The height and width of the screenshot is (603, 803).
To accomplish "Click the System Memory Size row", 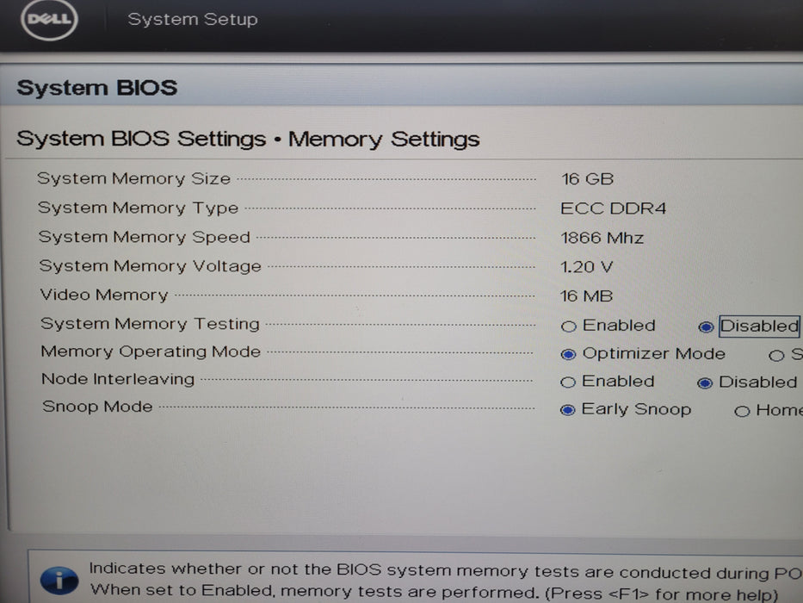I will [x=133, y=178].
